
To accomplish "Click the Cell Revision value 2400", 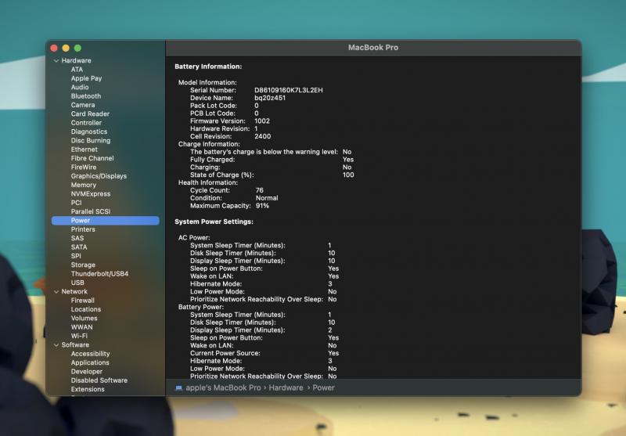I will click(x=263, y=136).
